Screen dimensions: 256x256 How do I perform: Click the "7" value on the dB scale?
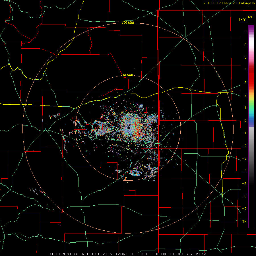pyautogui.click(x=245, y=32)
